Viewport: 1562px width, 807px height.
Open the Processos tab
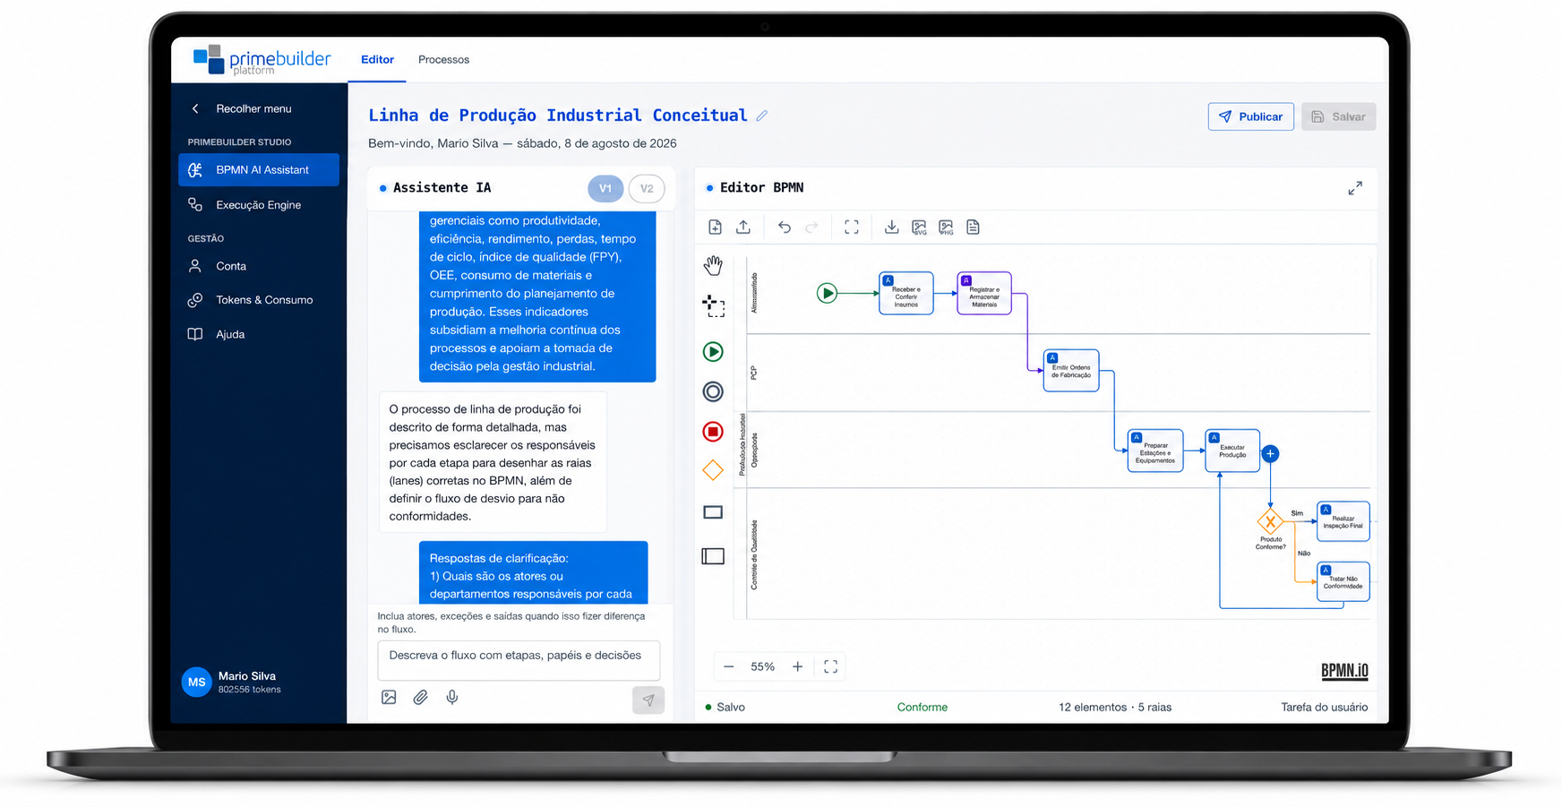443,60
